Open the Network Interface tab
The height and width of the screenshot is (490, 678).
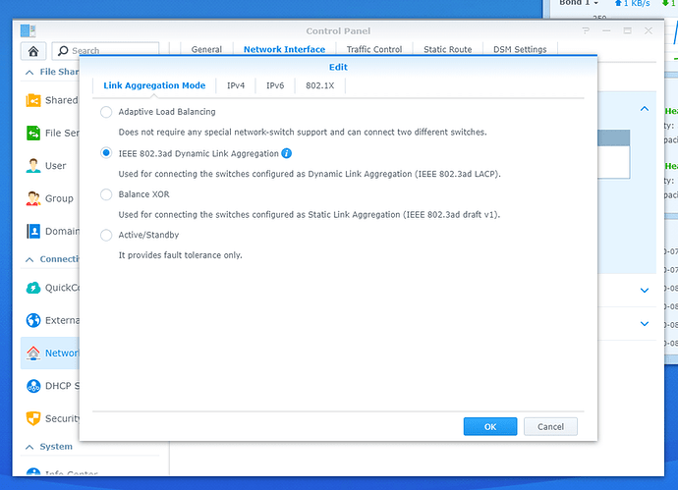[284, 49]
